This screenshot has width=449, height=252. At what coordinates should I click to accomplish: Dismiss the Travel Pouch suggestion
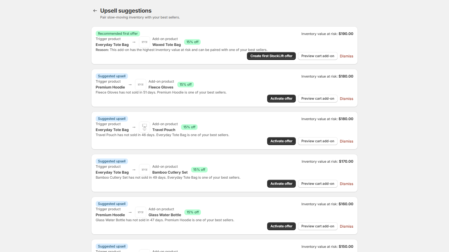347,141
